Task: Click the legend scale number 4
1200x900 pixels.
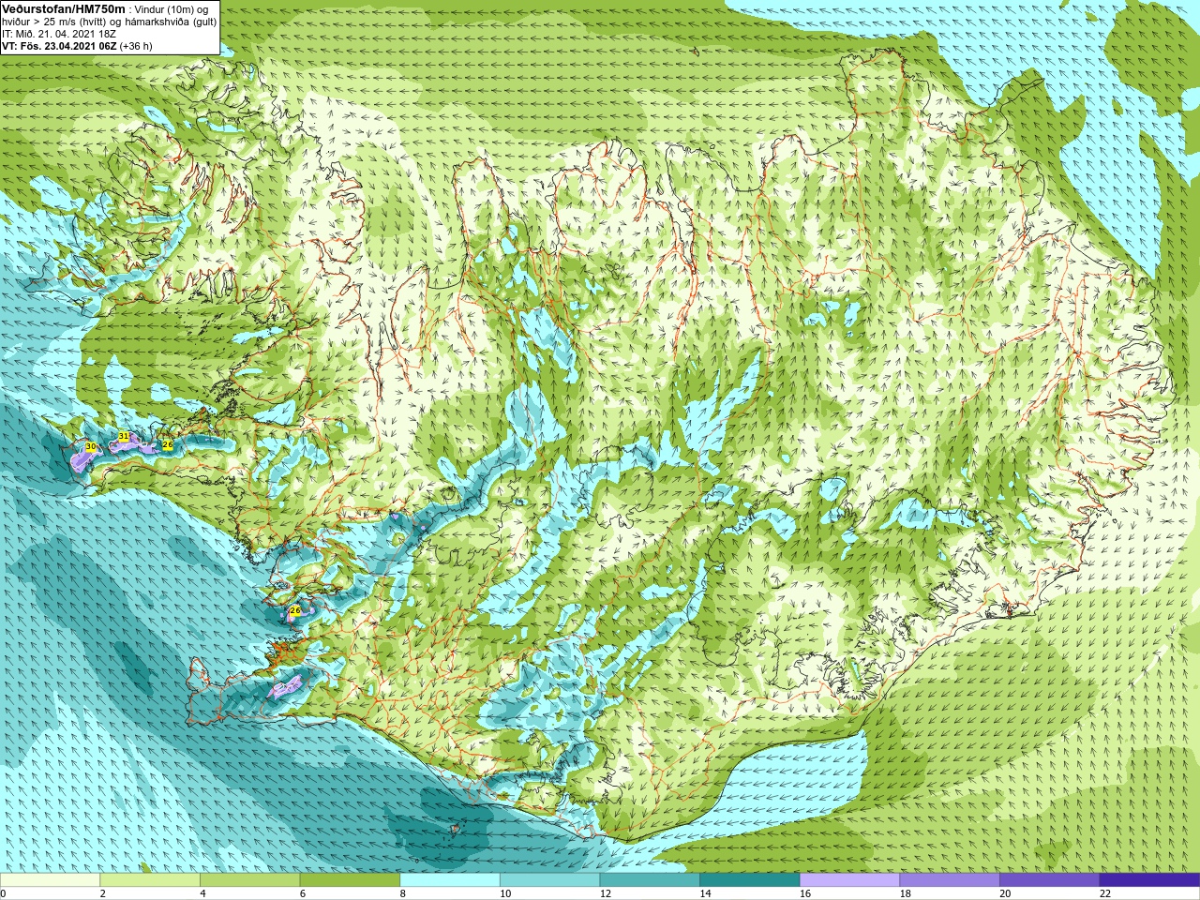Action: click(x=202, y=893)
